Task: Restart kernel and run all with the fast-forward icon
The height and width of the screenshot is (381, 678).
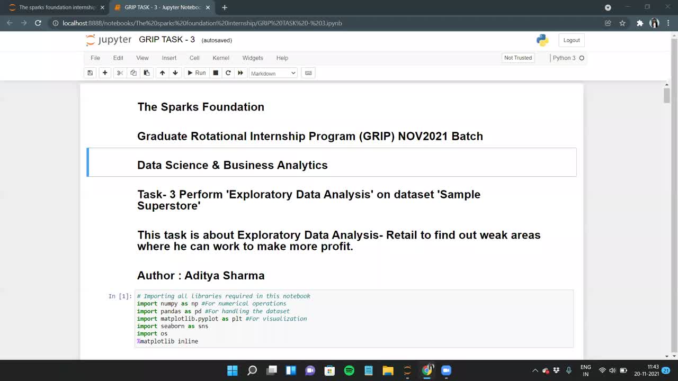Action: pyautogui.click(x=240, y=73)
